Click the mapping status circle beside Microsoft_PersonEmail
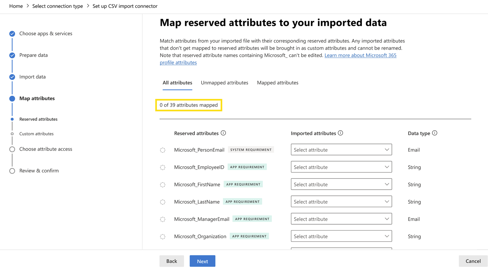This screenshot has height=270, width=488. pos(163,150)
